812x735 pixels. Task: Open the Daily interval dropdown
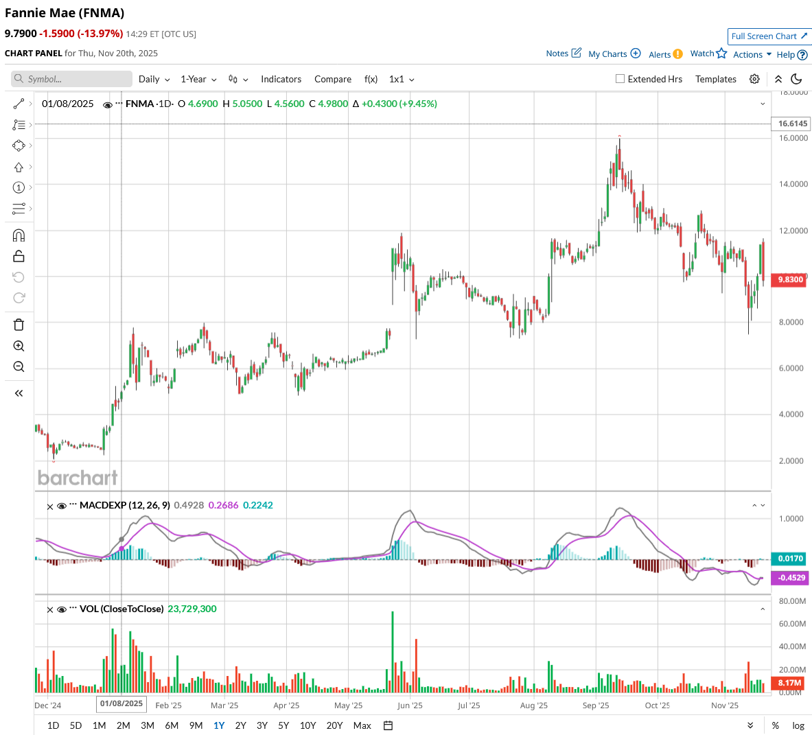(154, 79)
